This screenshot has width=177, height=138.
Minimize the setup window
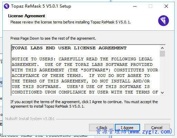pyautogui.click(x=135, y=6)
